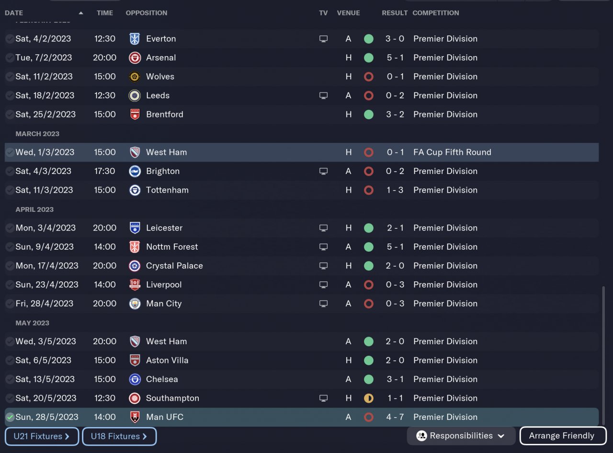Click the Man UFC club badge
Image resolution: width=613 pixels, height=453 pixels.
(135, 417)
